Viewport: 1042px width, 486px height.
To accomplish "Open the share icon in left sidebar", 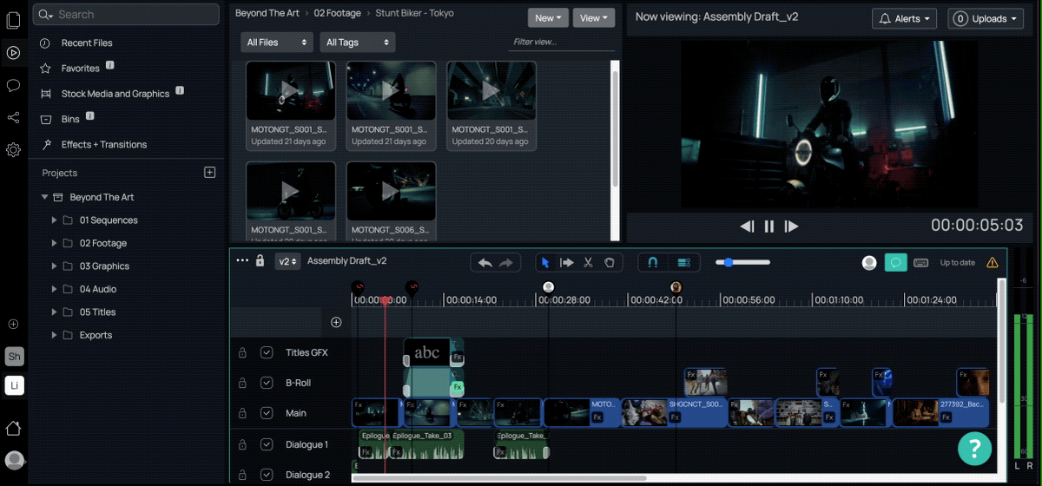I will (13, 117).
